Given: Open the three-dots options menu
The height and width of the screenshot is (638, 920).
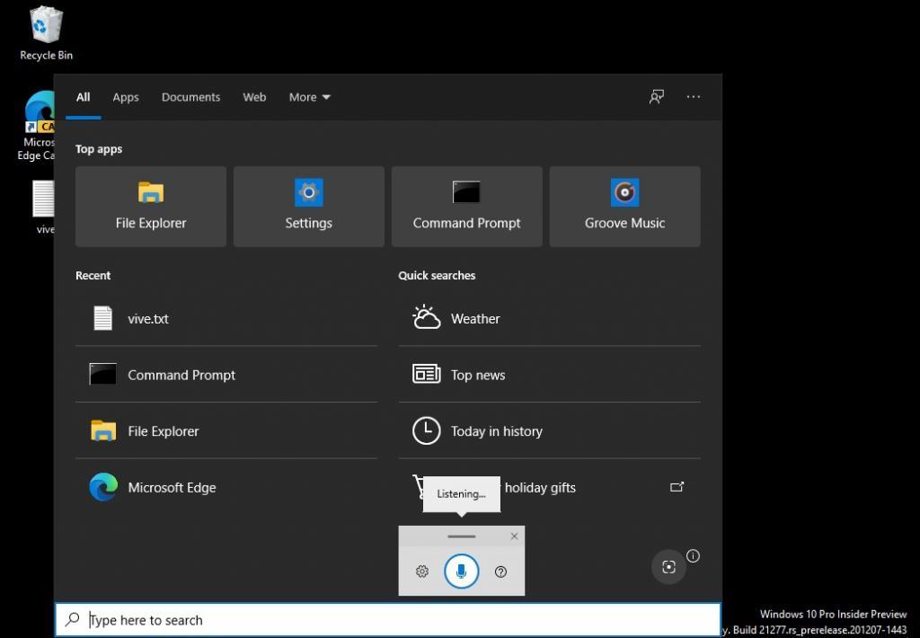Looking at the screenshot, I should [693, 97].
